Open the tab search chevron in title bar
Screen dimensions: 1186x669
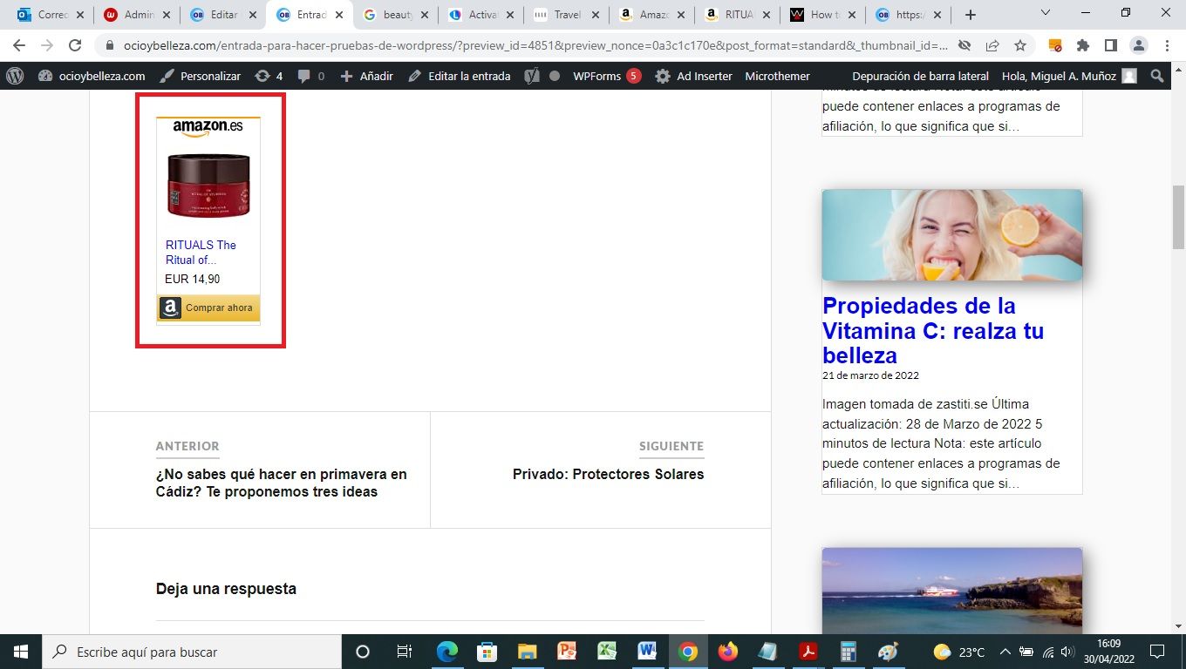tap(1046, 13)
